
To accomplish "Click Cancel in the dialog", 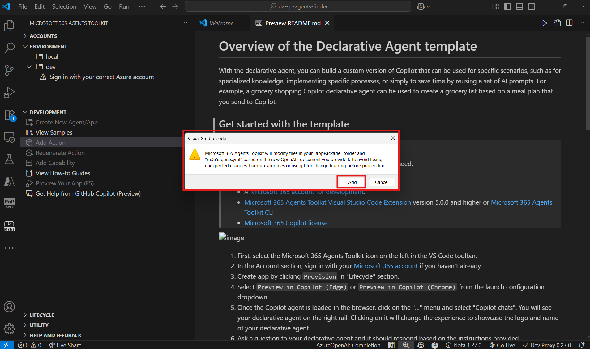I will 382,182.
